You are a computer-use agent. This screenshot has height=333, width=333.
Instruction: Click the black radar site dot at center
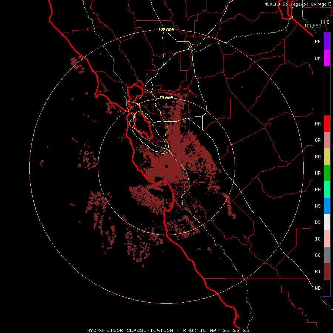click(x=166, y=166)
